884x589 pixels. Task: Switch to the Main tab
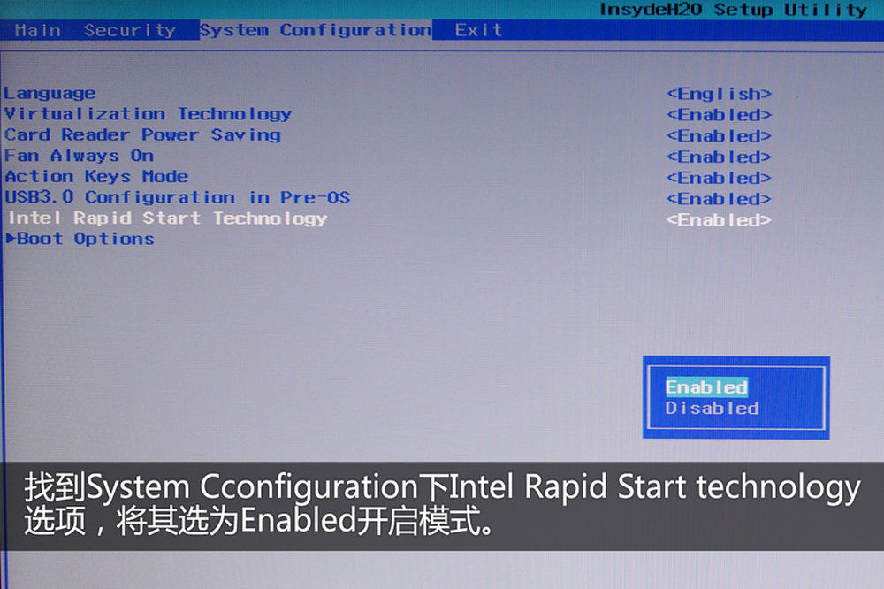tap(37, 30)
